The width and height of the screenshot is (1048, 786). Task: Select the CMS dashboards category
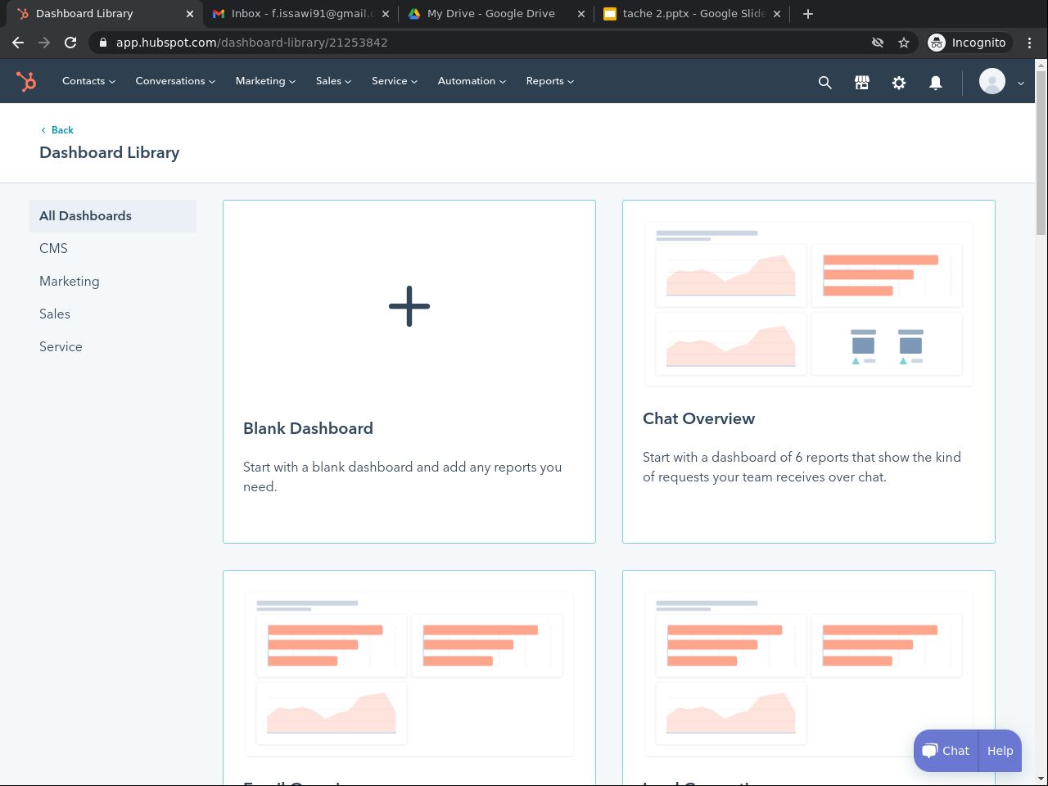click(54, 248)
